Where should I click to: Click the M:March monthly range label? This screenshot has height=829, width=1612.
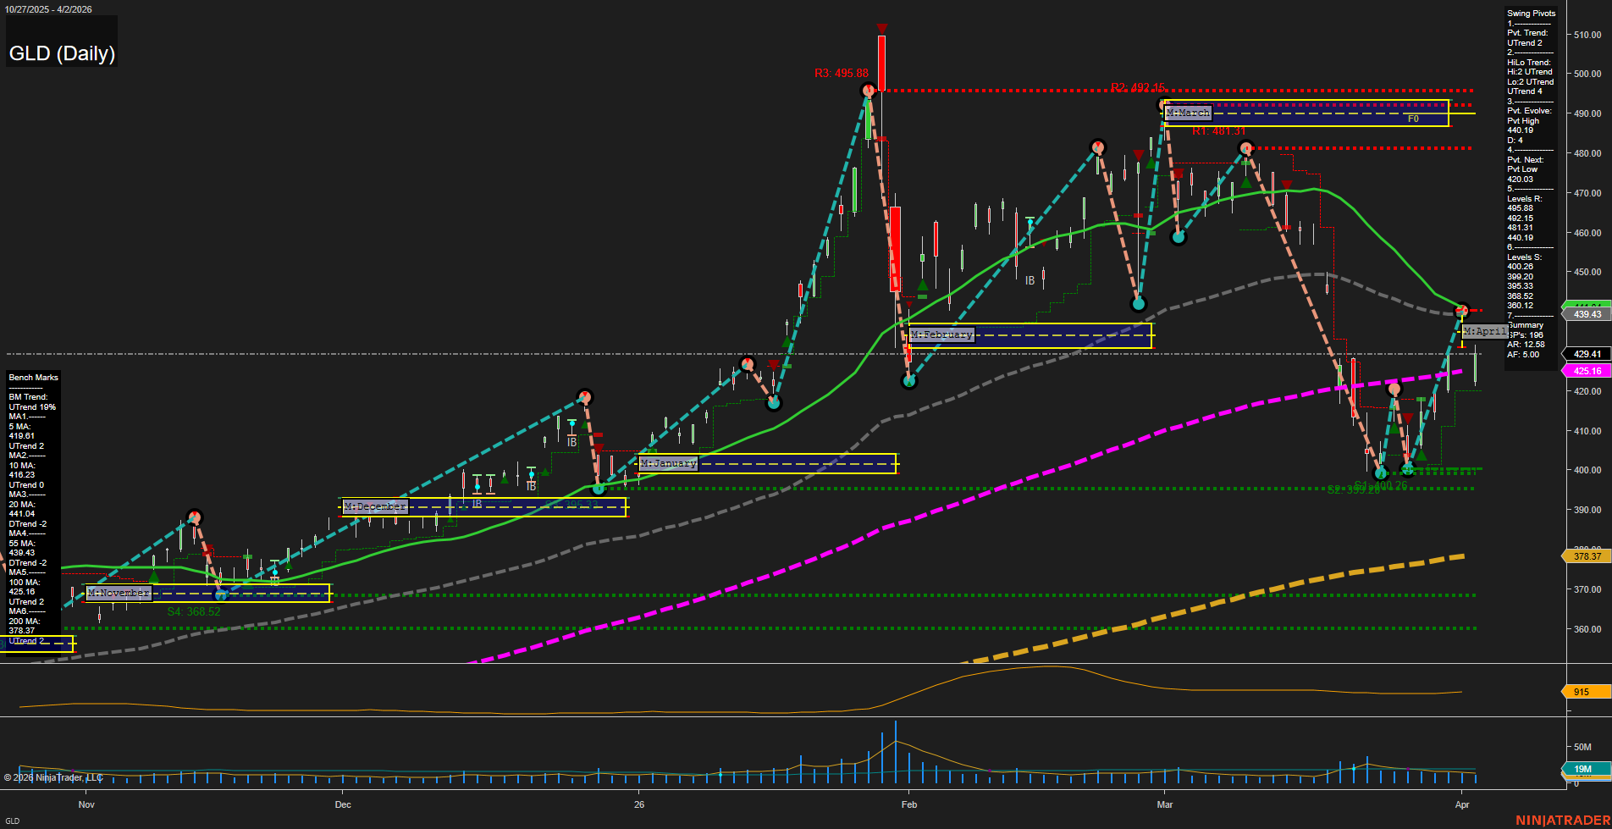(x=1188, y=112)
